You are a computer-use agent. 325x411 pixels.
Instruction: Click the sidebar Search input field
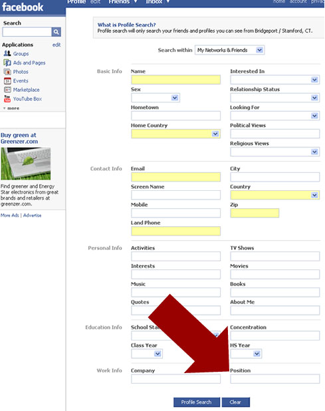tap(27, 32)
